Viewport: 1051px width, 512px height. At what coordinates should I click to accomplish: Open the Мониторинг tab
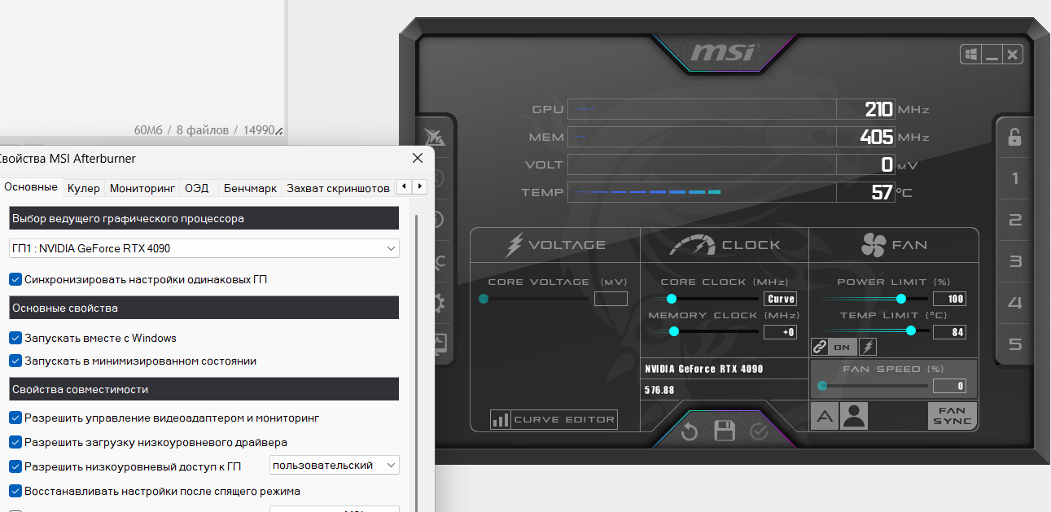coord(142,188)
